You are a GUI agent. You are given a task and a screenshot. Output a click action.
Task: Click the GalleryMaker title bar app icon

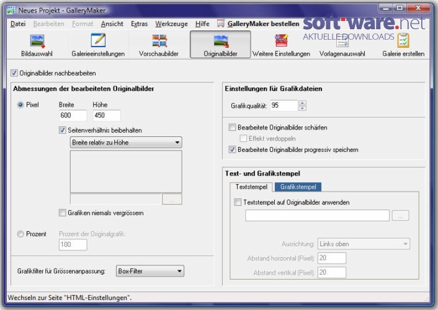tap(11, 10)
